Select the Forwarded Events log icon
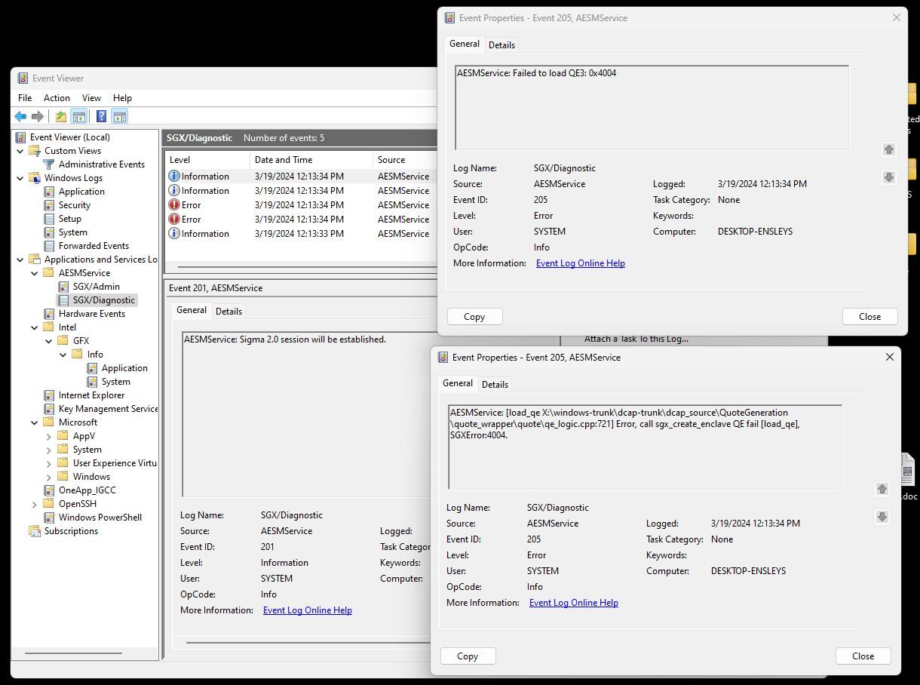 (x=49, y=246)
